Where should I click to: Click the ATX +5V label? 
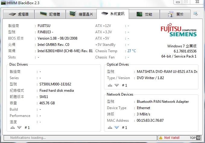pos(102,38)
